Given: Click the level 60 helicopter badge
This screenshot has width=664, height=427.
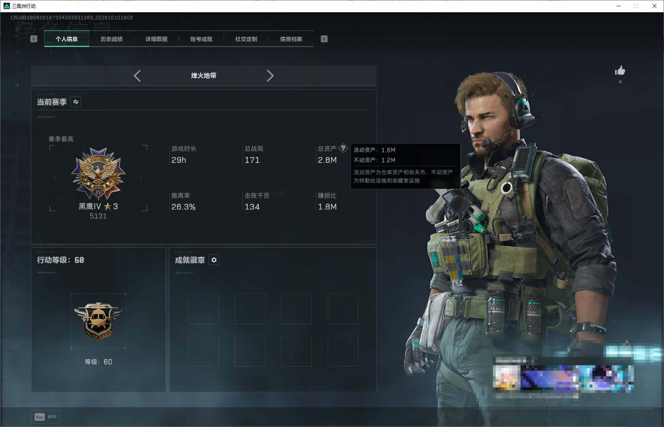Looking at the screenshot, I should pos(98,321).
